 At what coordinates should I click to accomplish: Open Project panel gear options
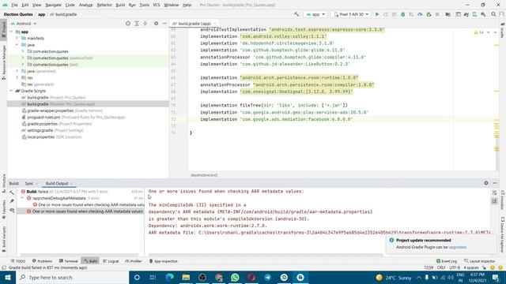coord(157,24)
